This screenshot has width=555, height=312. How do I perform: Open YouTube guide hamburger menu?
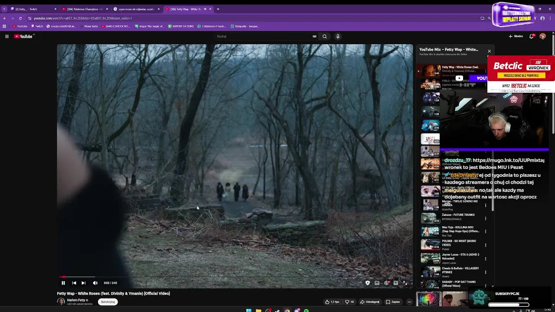coord(7,36)
